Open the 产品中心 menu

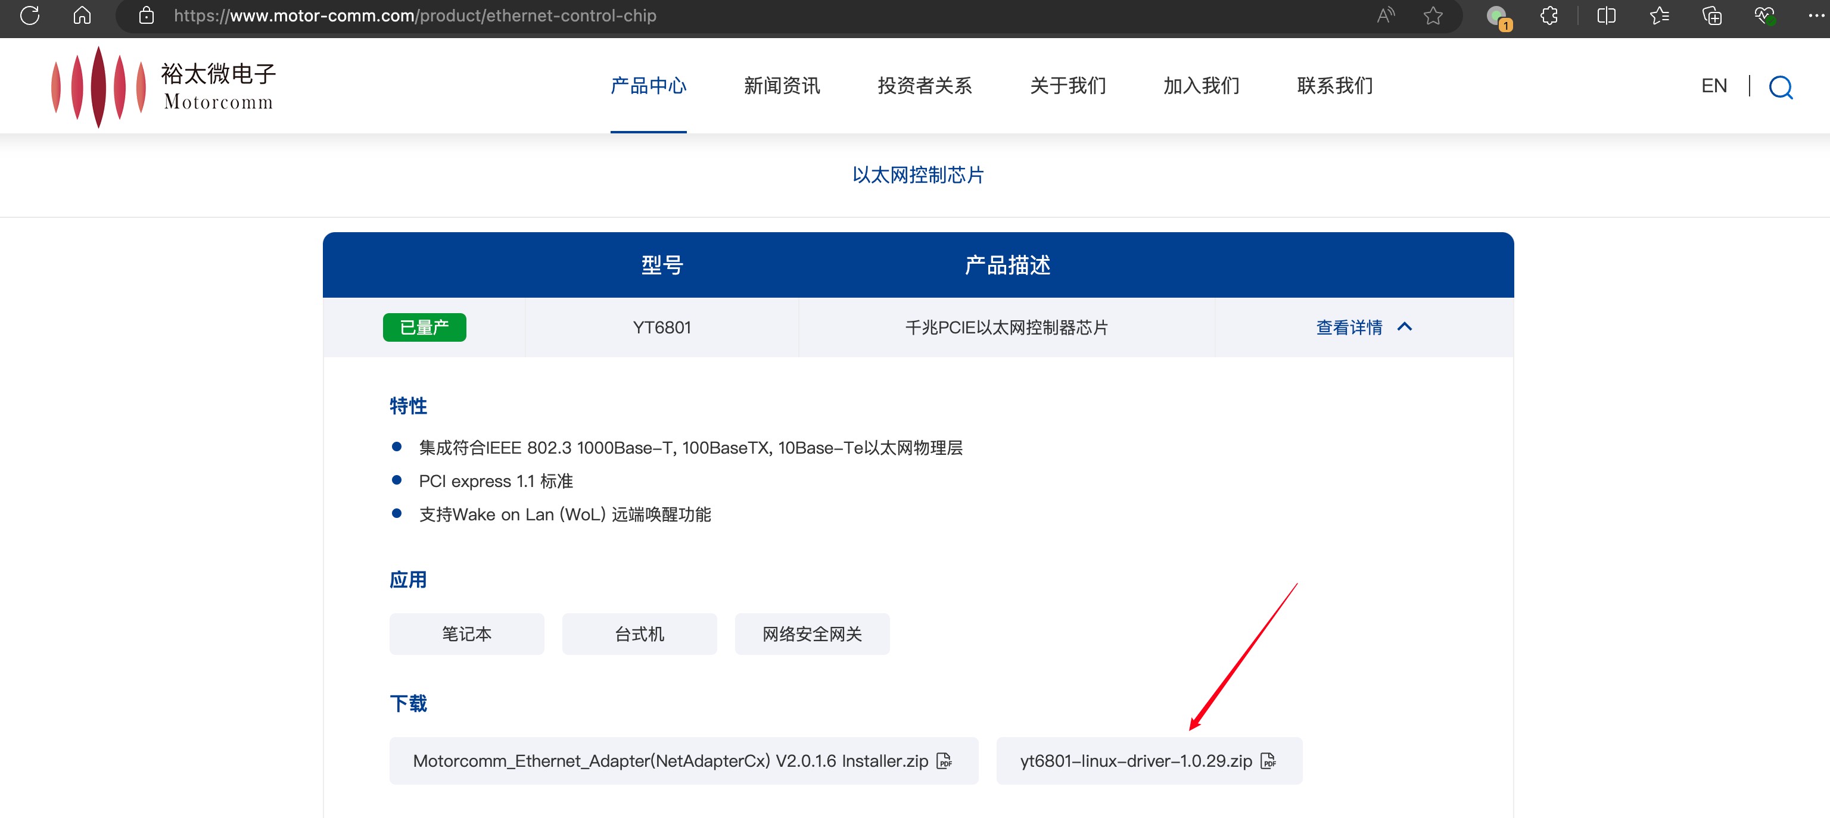648,86
